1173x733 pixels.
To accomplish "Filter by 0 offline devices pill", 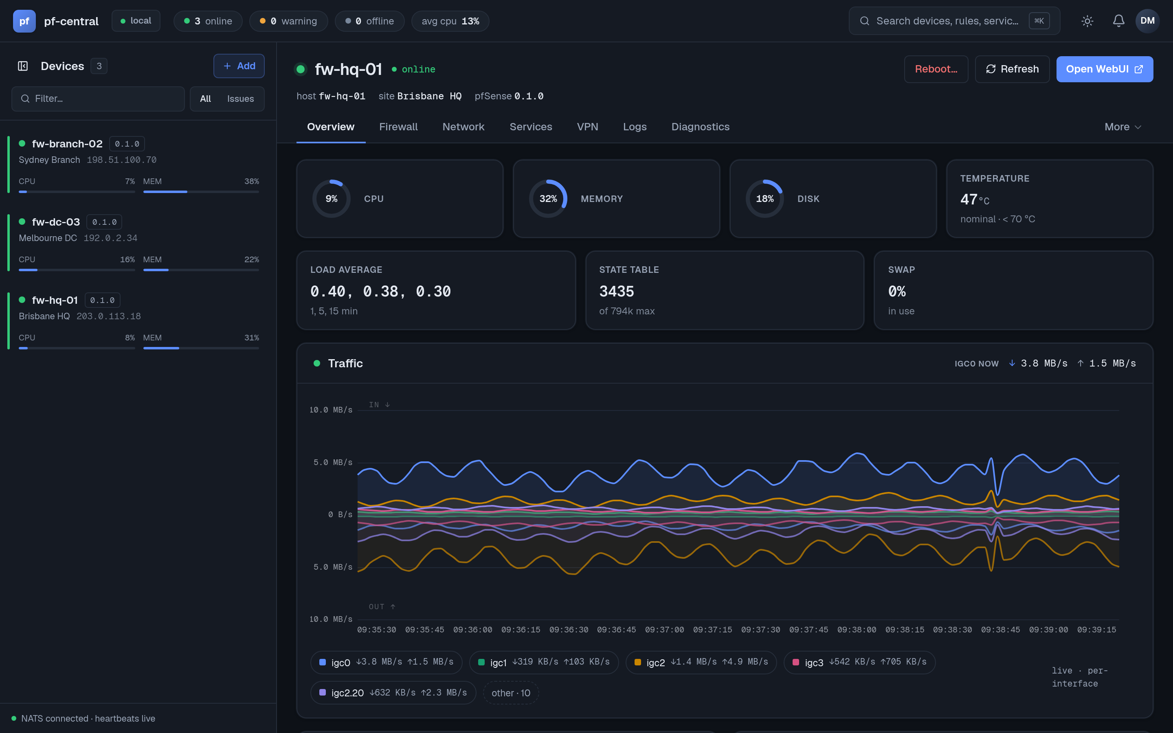I will tap(369, 21).
